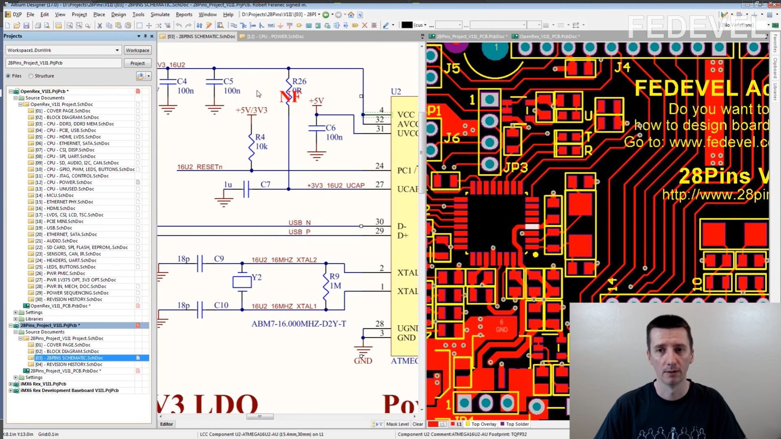Select the Files radio button
This screenshot has width=781, height=439.
pyautogui.click(x=9, y=76)
